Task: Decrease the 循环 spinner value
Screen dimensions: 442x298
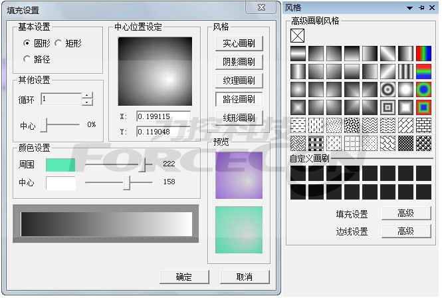Action: tap(87, 102)
